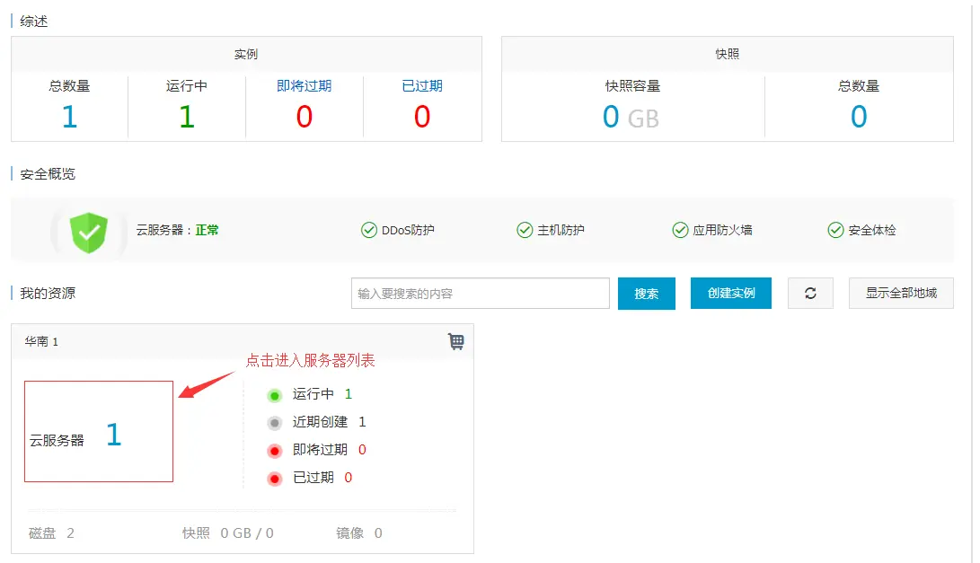Click red dot beside 已过期 status
Viewport: 980px width, 563px height.
[x=274, y=479]
